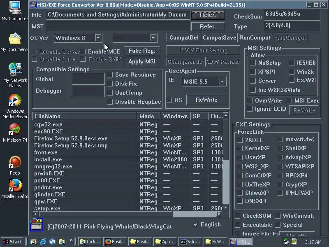Click horizontal scrollbar left arrow
The image size is (329, 247).
(x=36, y=214)
